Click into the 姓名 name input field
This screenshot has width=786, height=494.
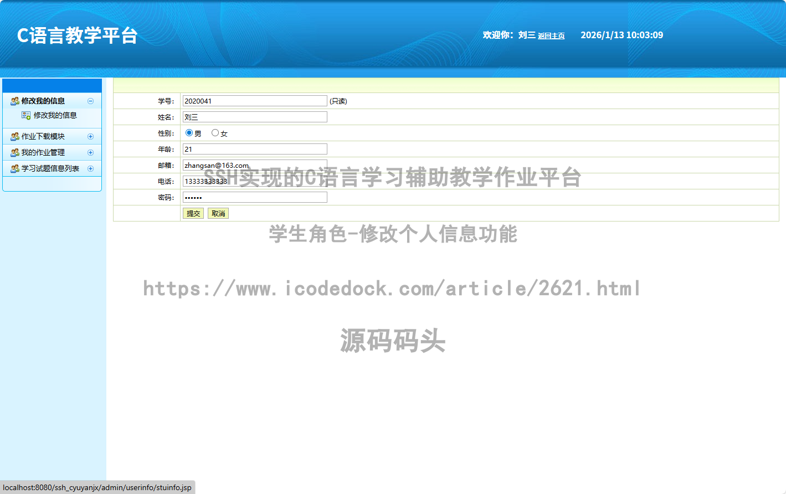coord(255,117)
